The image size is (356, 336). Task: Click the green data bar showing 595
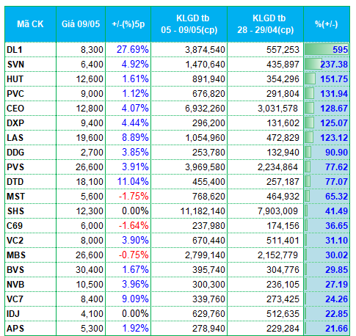click(x=327, y=50)
